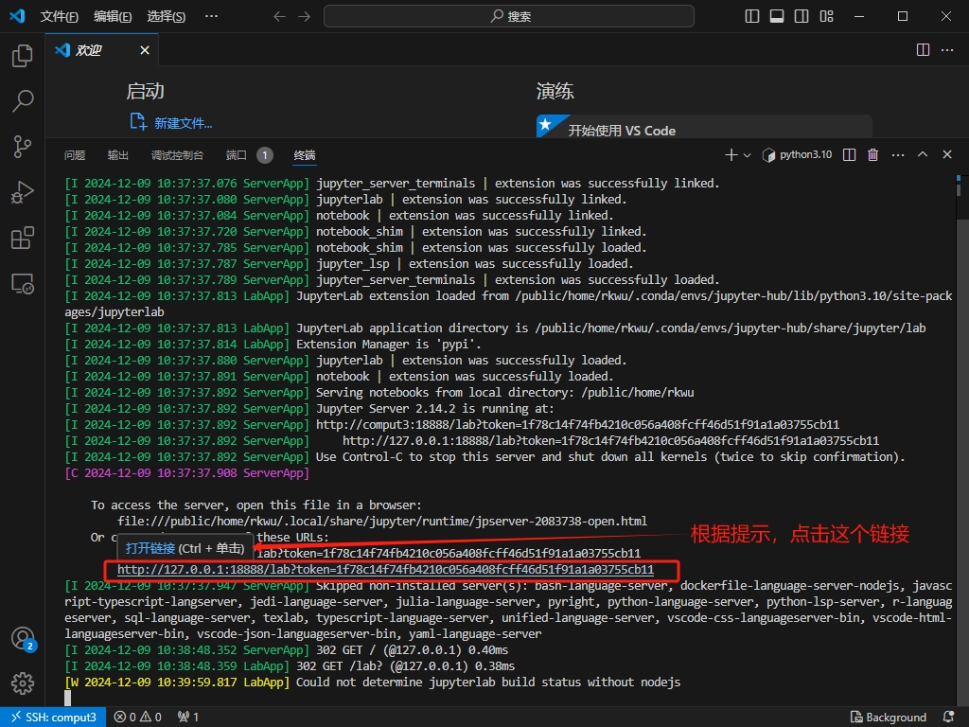Click 打开链接 in the tooltip
The height and width of the screenshot is (727, 969).
(x=150, y=548)
